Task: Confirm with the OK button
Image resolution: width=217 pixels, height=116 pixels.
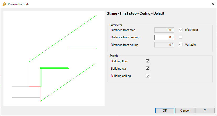Action: (x=165, y=111)
